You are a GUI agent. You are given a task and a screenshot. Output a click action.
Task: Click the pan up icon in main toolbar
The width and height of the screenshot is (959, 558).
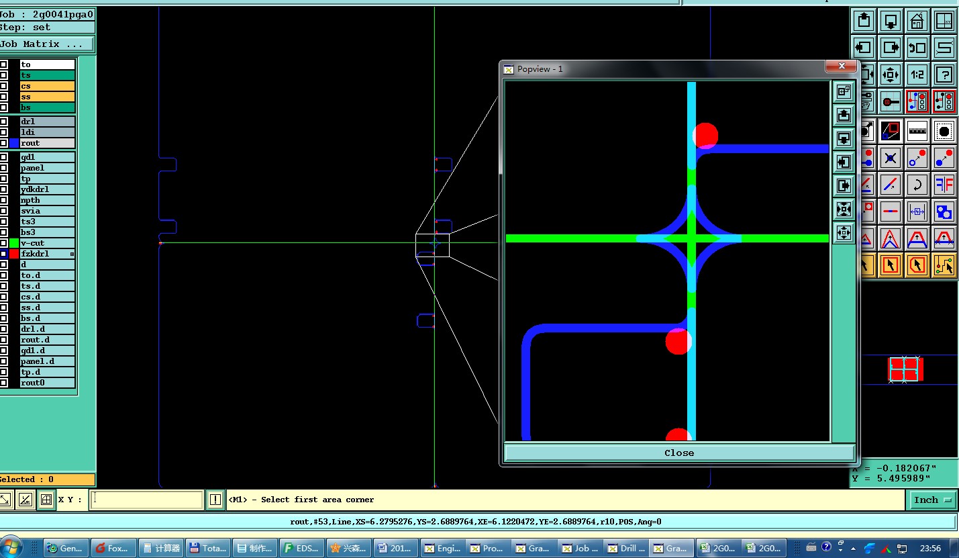pyautogui.click(x=864, y=21)
